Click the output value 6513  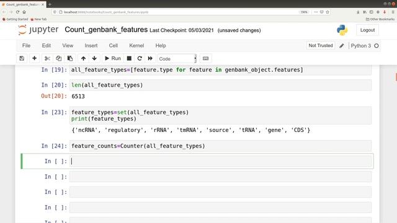coord(78,97)
